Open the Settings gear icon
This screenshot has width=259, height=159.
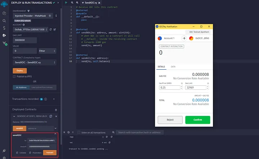(4, 158)
